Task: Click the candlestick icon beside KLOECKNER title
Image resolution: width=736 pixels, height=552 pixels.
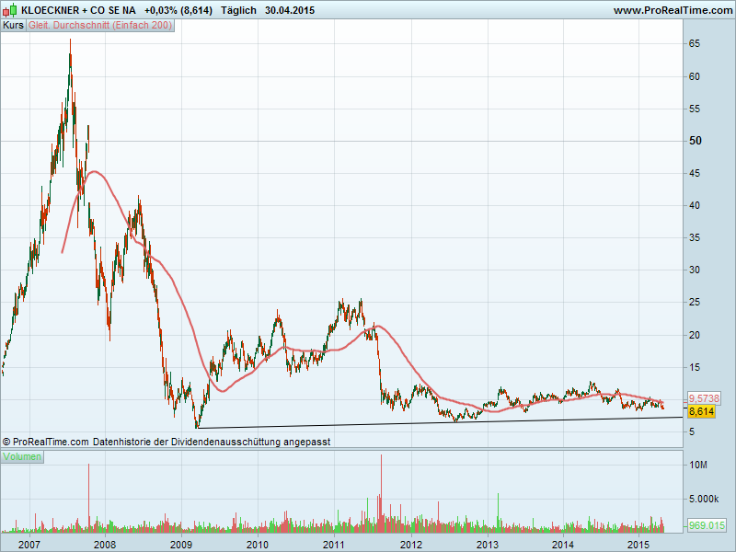Action: (x=10, y=10)
